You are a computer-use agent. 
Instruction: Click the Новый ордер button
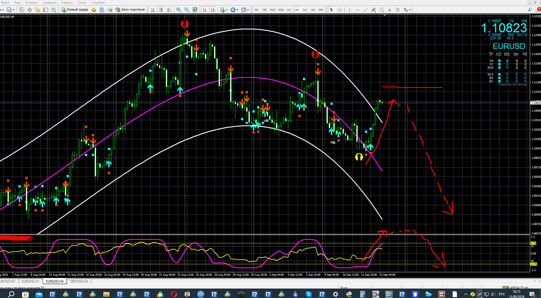[x=75, y=10]
